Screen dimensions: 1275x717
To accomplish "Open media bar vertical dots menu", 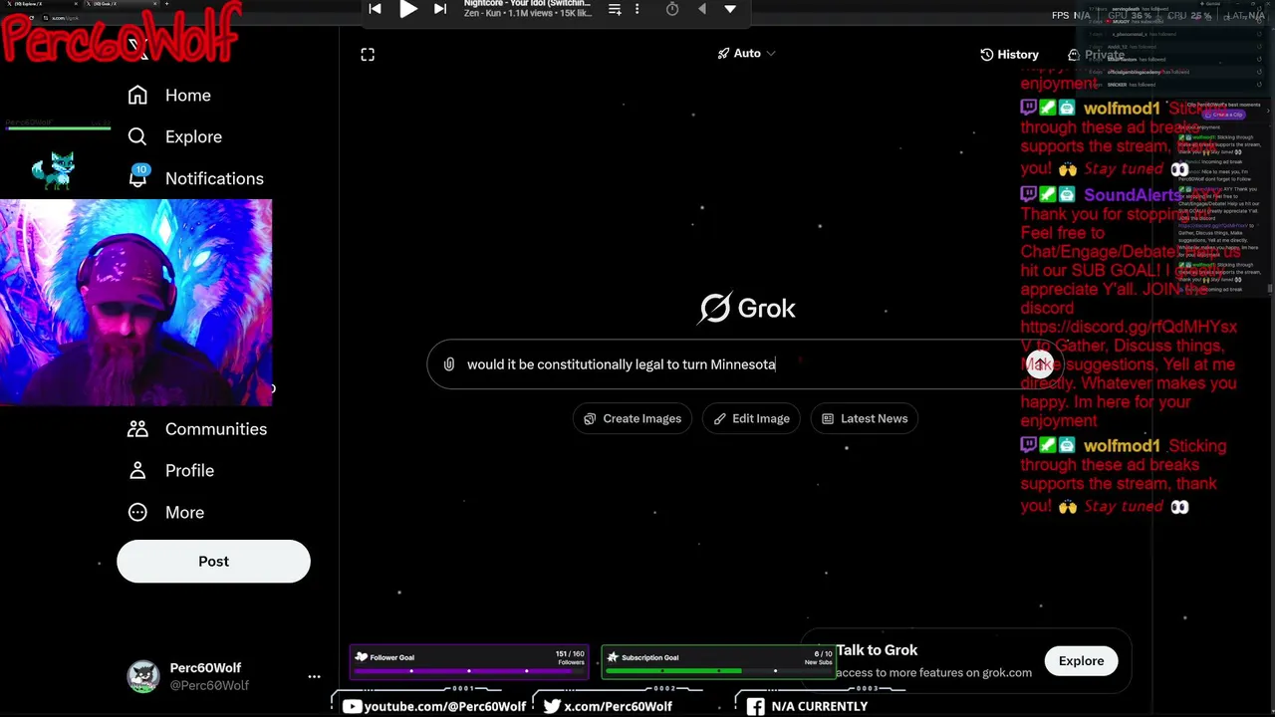I will click(x=637, y=9).
